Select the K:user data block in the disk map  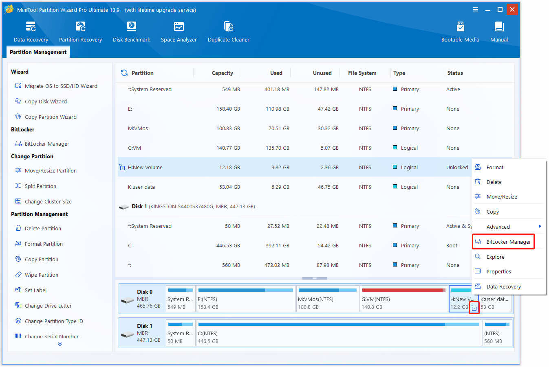pos(495,299)
